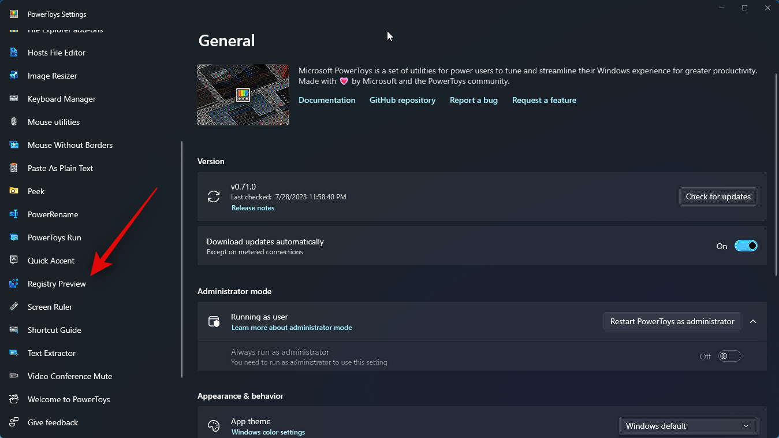Click the Last checked timestamp text
Screen dimensions: 779x438
click(289, 197)
